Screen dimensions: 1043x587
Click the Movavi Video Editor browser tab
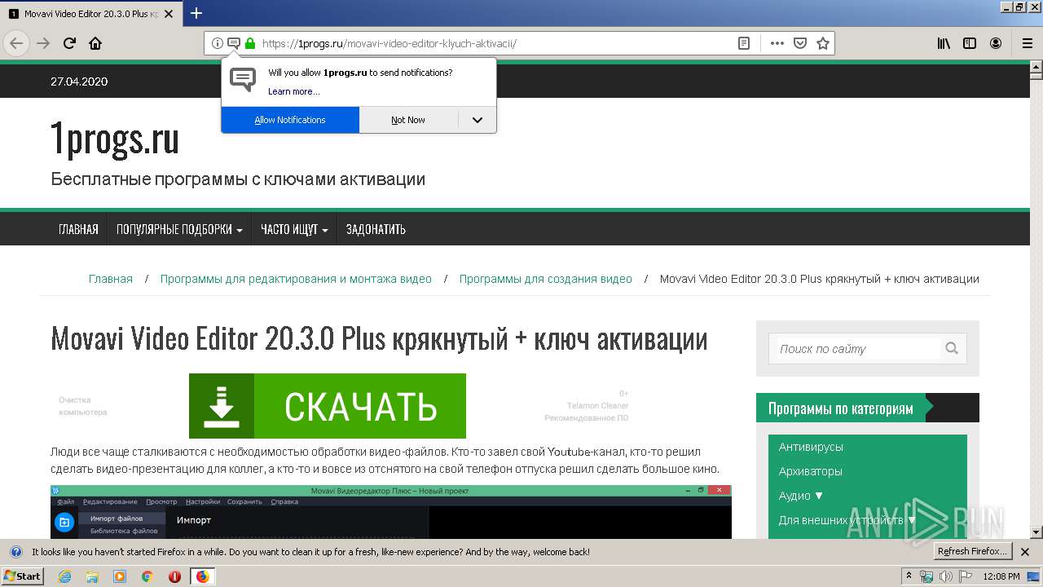tap(91, 14)
